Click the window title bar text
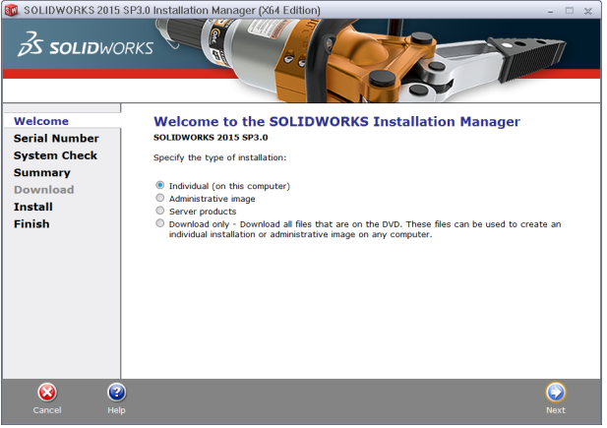 [173, 11]
